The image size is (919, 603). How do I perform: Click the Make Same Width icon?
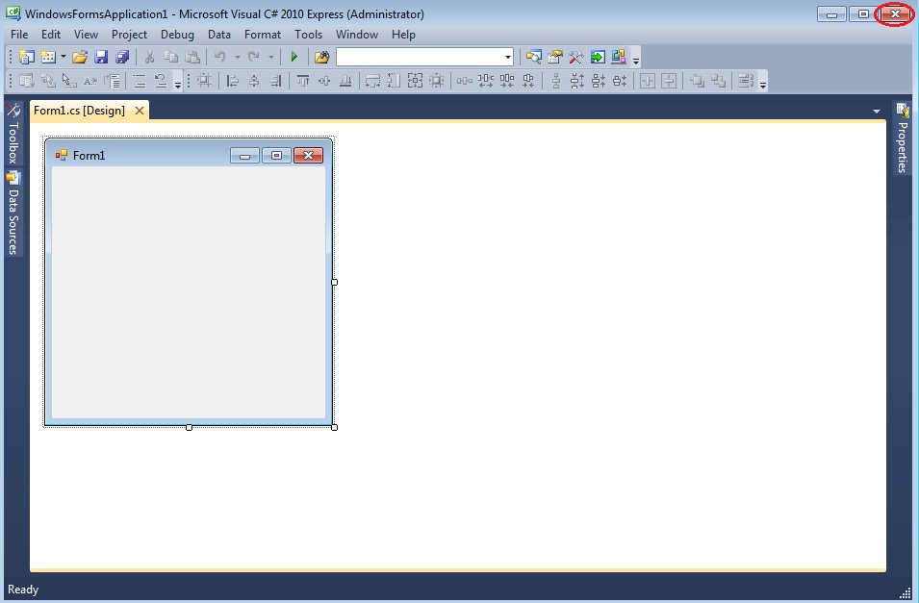click(372, 80)
